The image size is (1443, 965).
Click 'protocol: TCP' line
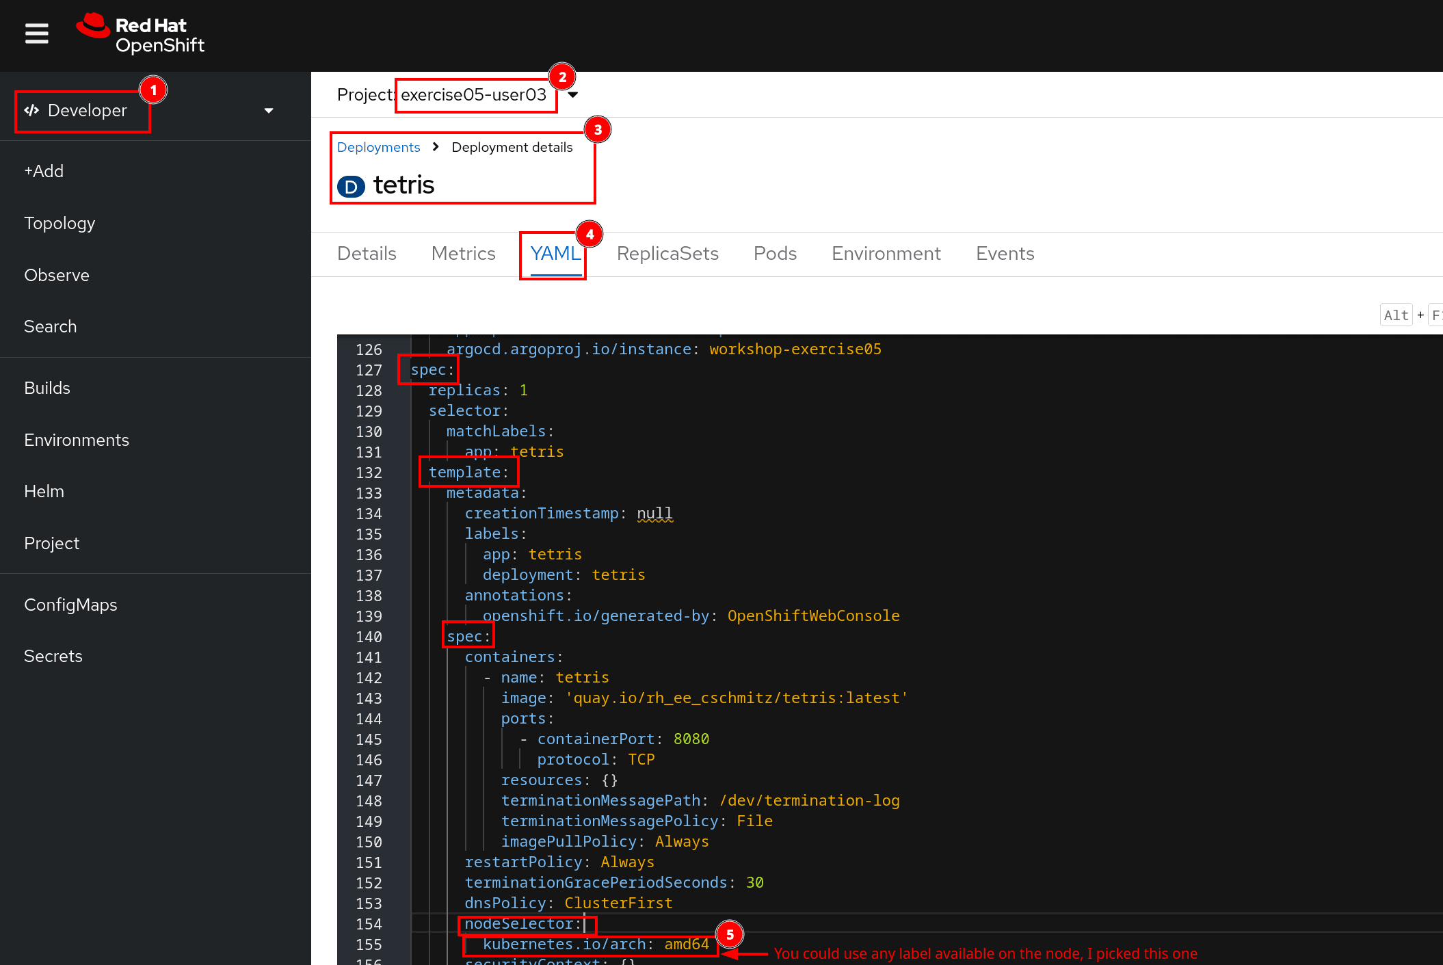click(596, 759)
